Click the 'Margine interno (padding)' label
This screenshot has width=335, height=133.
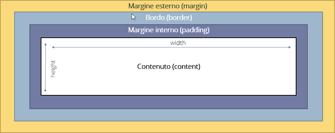pos(169,30)
